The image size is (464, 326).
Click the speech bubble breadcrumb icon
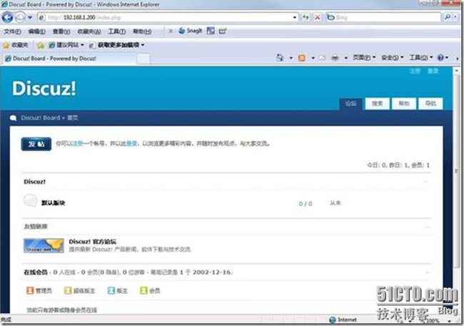(x=13, y=118)
